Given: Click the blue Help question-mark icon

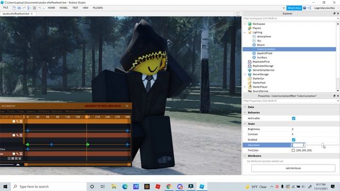Looking at the screenshot, I should (304, 8).
